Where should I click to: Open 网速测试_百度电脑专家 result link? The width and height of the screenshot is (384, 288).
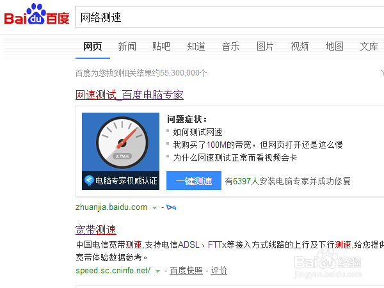(129, 95)
